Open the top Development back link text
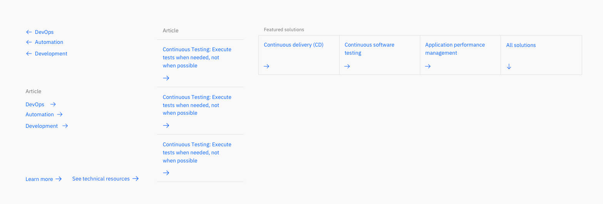 pyautogui.click(x=51, y=54)
